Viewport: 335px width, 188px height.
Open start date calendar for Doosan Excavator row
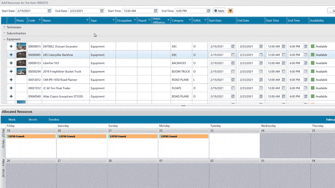(233, 47)
